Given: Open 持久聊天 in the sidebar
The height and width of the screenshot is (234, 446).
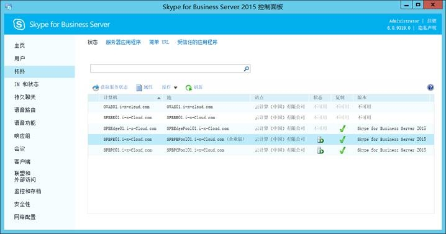Looking at the screenshot, I should pos(25,97).
